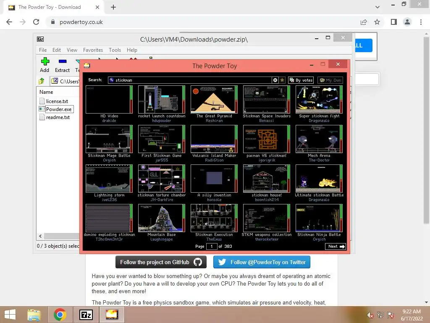430x323 pixels.
Task: Click Follow @PowderToy on Twitter
Action: (262, 262)
